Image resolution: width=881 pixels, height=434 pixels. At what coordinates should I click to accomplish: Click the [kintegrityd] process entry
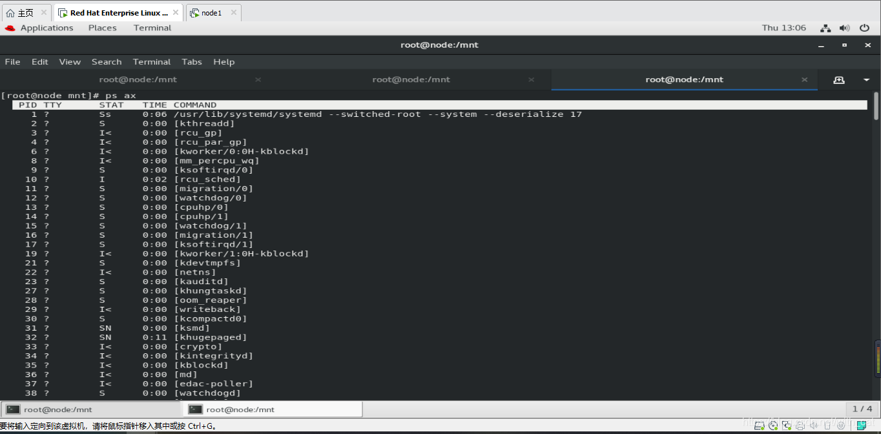point(214,356)
